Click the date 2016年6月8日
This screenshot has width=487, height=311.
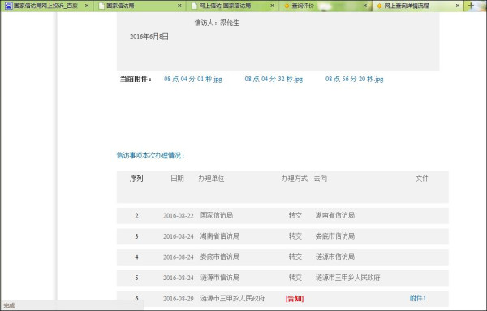point(149,37)
